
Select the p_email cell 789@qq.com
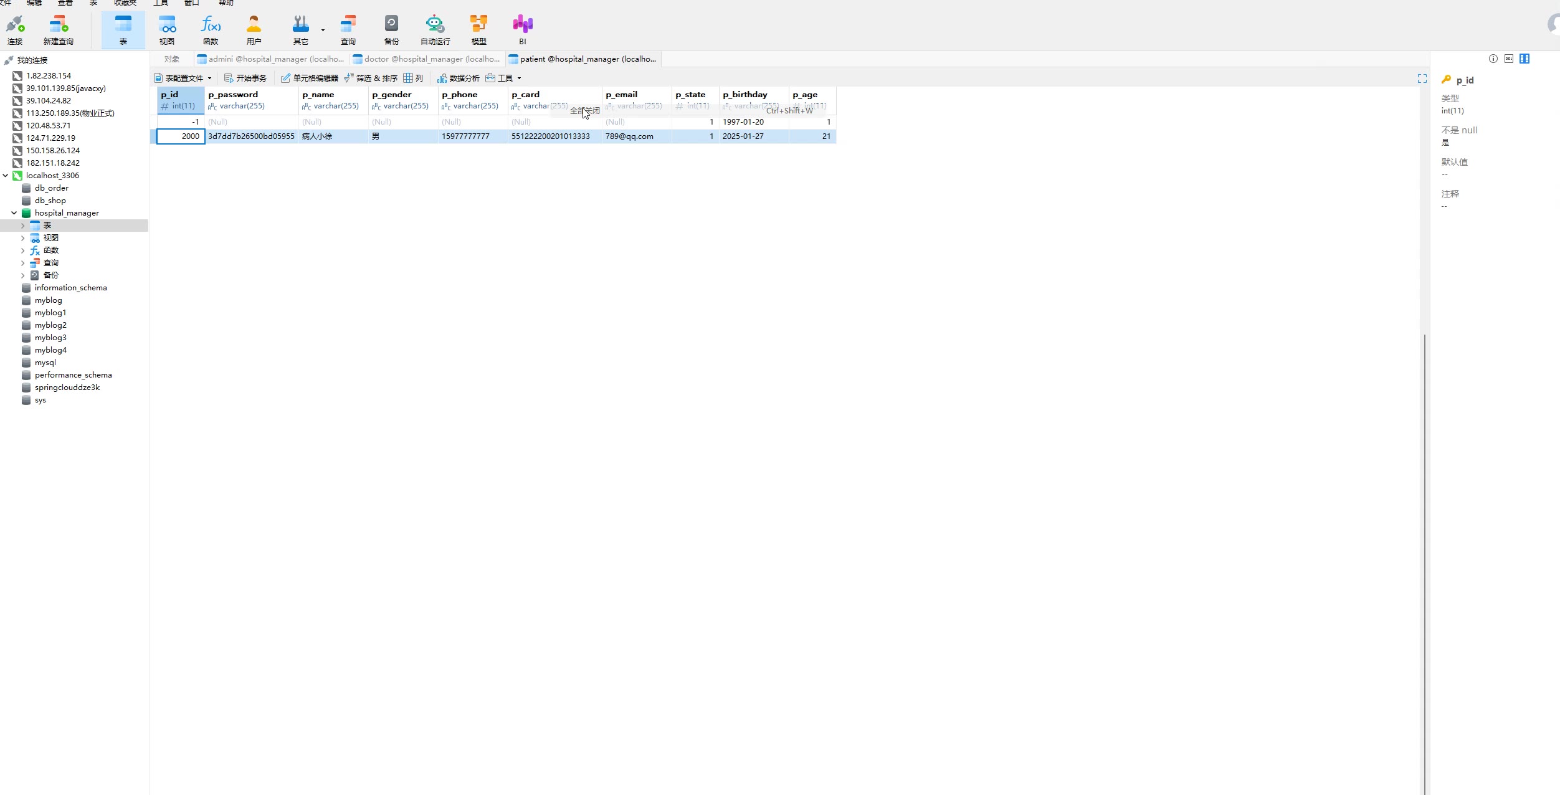pyautogui.click(x=630, y=136)
